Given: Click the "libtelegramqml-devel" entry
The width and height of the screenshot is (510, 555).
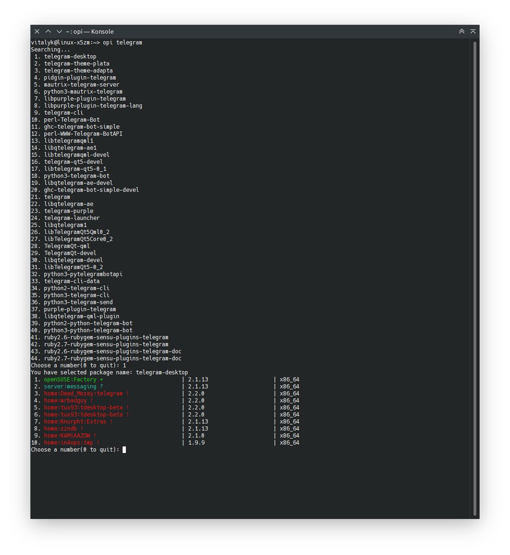Looking at the screenshot, I should 77,155.
